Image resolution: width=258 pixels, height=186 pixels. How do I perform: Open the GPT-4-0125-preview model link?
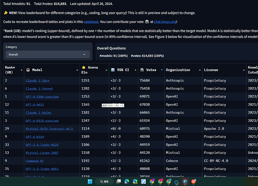point(42,121)
